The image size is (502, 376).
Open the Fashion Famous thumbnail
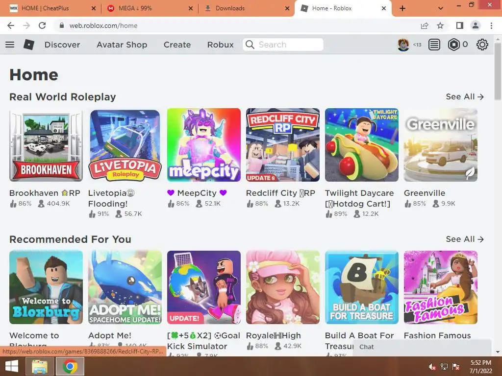click(x=441, y=287)
